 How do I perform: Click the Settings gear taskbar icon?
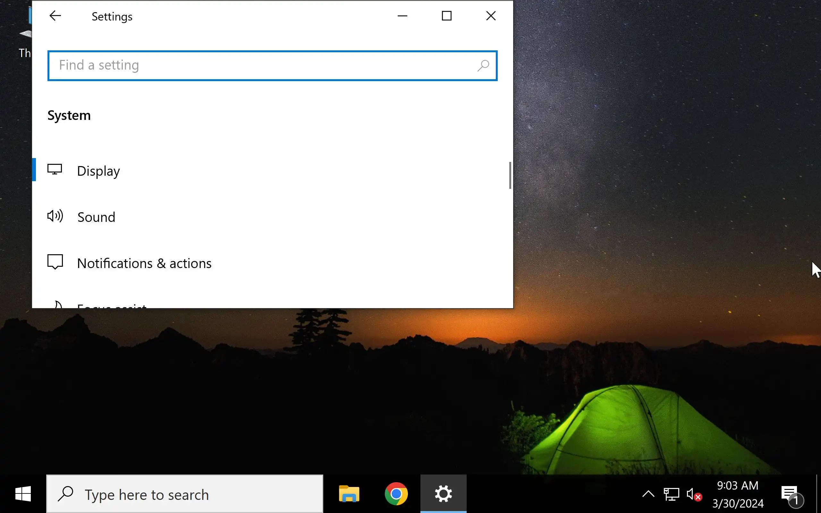(x=443, y=494)
